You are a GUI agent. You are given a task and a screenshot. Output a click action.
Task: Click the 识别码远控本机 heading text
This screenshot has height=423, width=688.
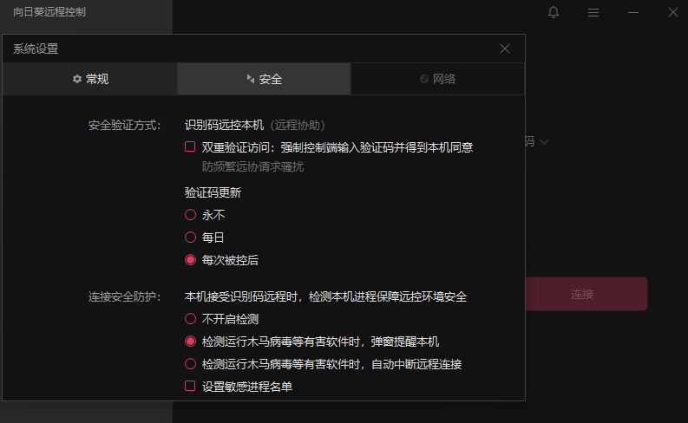pyautogui.click(x=224, y=126)
